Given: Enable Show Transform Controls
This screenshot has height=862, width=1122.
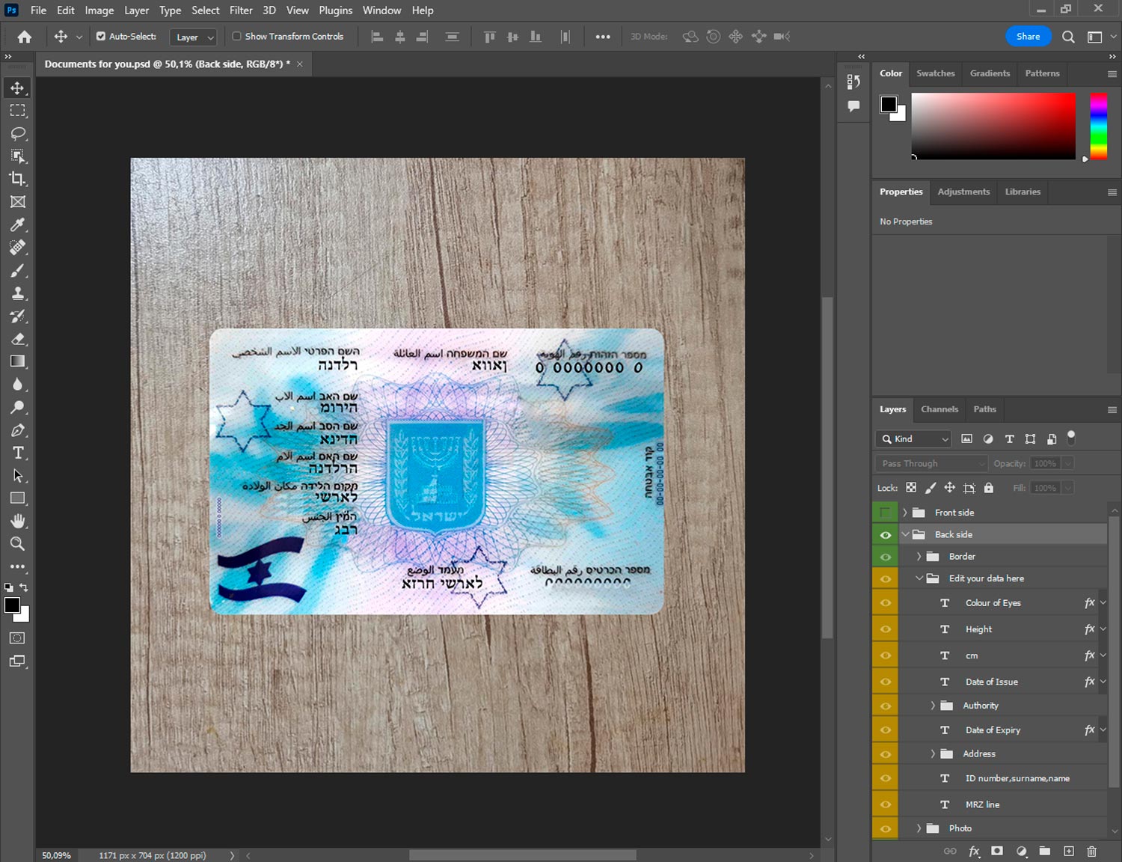Looking at the screenshot, I should click(x=236, y=36).
